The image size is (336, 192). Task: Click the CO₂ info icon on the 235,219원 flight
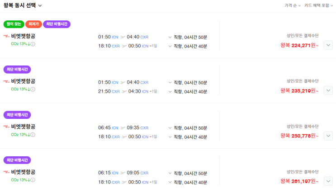[x=33, y=89]
